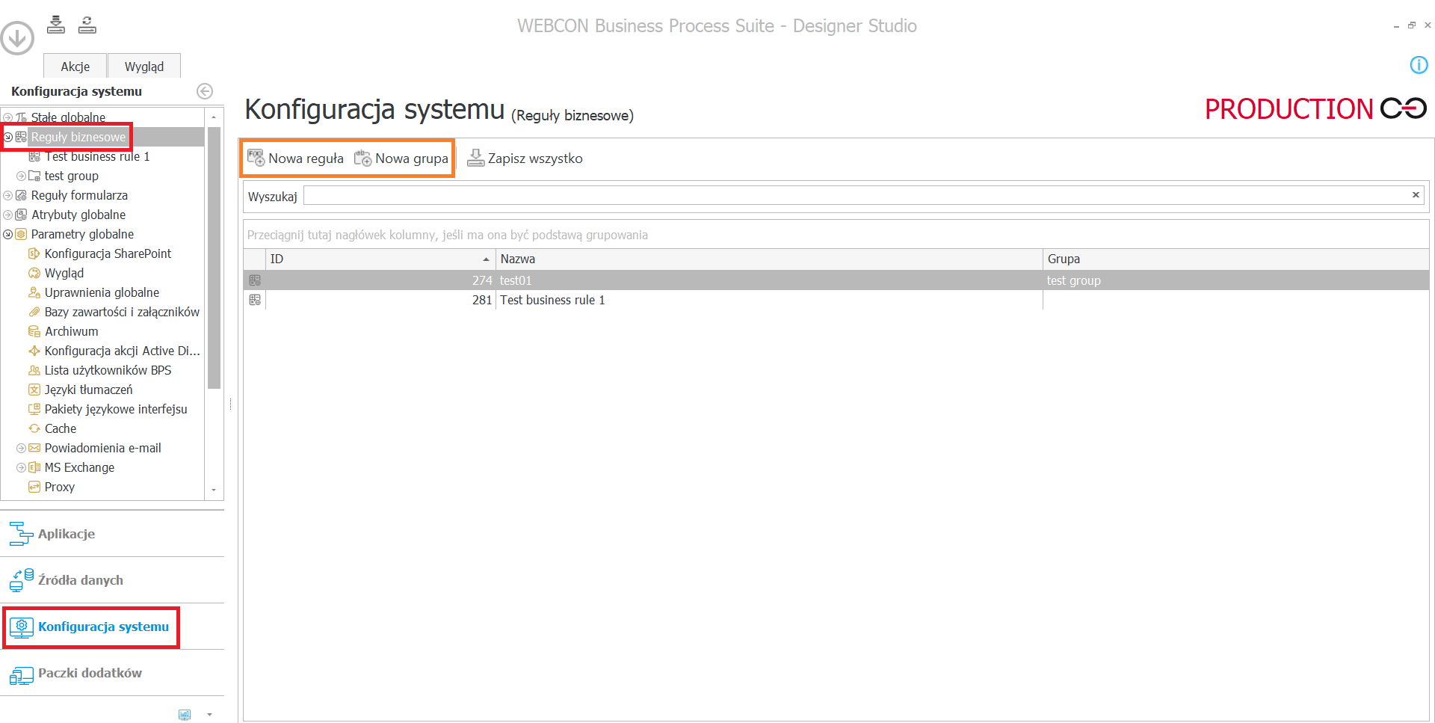Sort by the Grupa column header
The width and height of the screenshot is (1435, 723).
coord(1236,259)
